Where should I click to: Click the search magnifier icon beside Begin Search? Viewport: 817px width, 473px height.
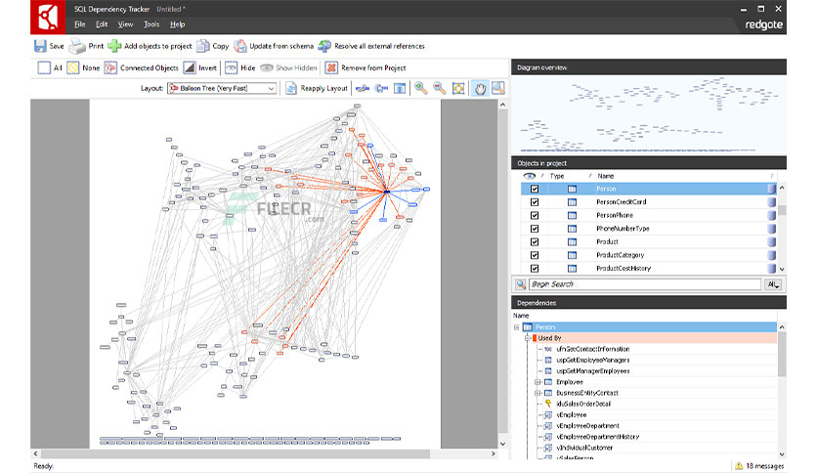(521, 284)
